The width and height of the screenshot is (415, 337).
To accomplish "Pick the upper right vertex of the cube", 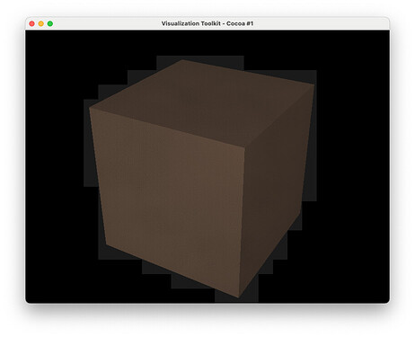I will (314, 84).
